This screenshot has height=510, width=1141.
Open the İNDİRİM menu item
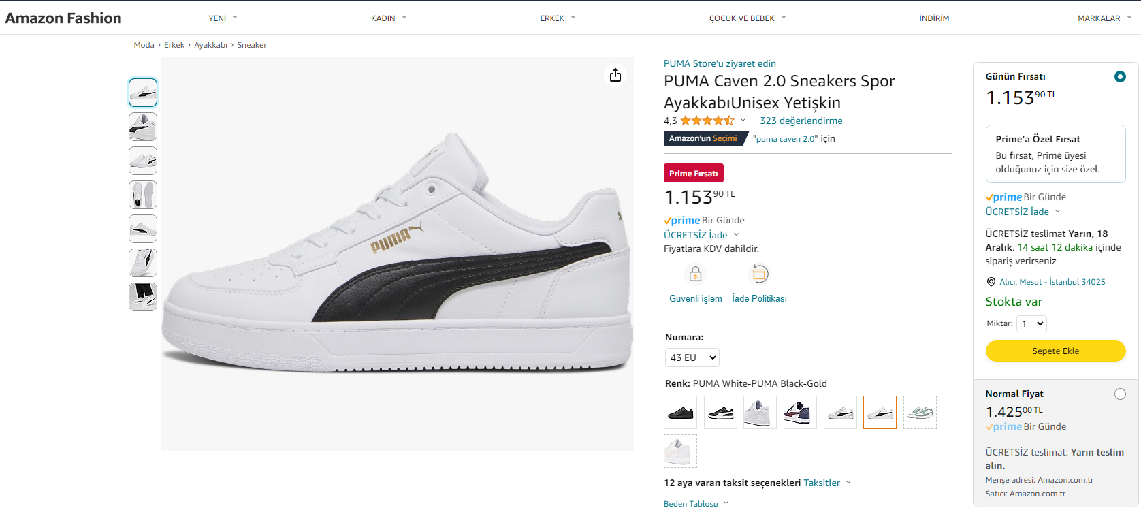(934, 18)
